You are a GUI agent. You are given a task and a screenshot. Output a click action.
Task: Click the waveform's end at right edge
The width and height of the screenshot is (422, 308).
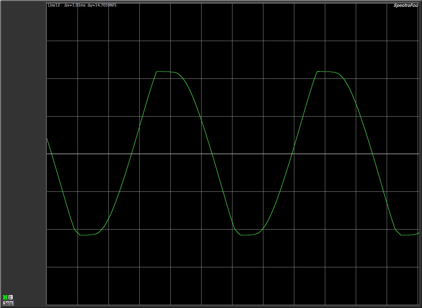418,233
